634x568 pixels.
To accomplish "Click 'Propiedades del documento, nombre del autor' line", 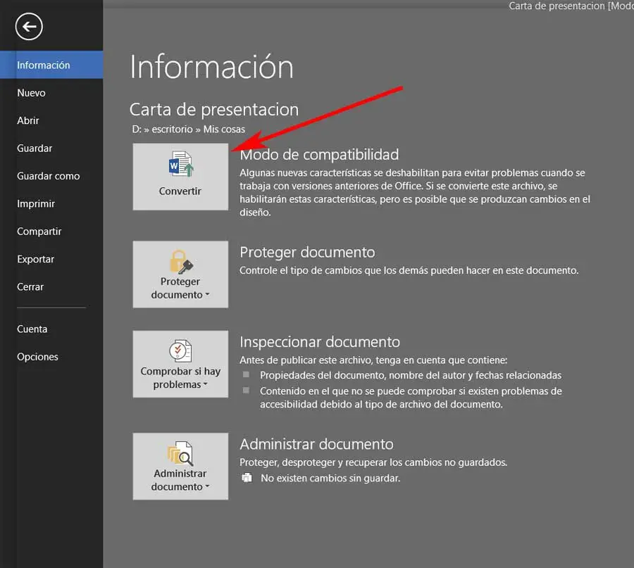I will 411,375.
